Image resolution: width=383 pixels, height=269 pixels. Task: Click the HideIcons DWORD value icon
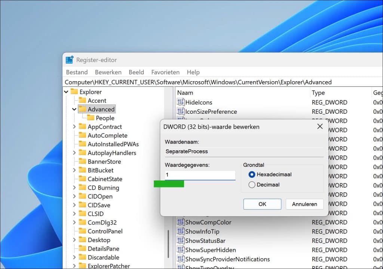181,102
